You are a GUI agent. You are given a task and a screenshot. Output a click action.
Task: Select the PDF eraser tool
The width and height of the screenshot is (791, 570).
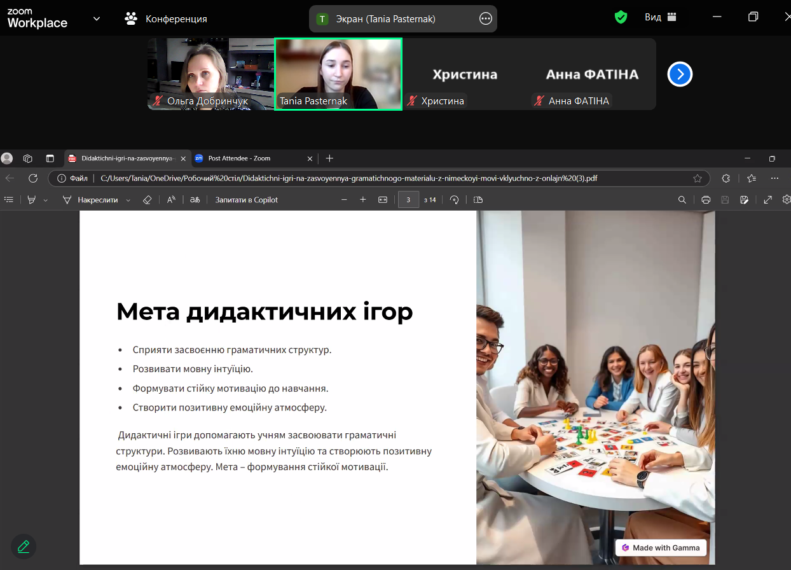[x=148, y=200]
